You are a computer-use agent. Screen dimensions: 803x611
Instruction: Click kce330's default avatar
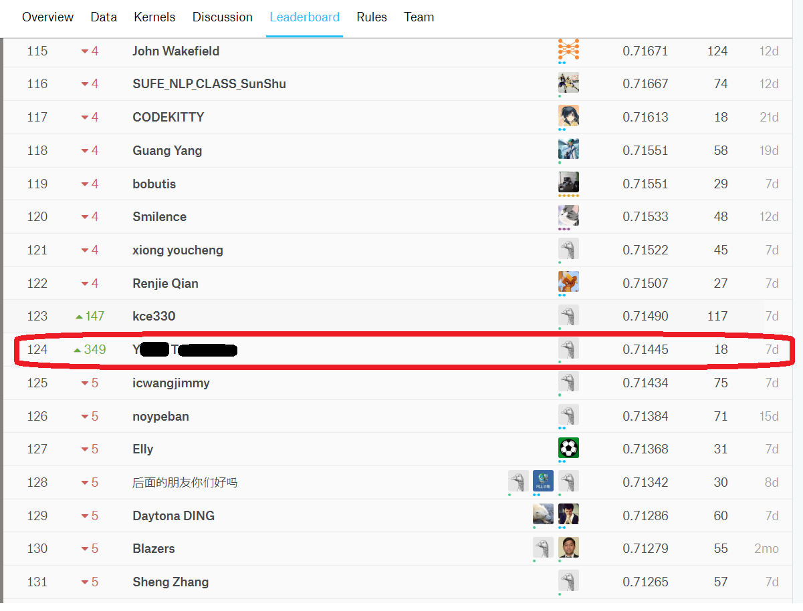pos(568,315)
